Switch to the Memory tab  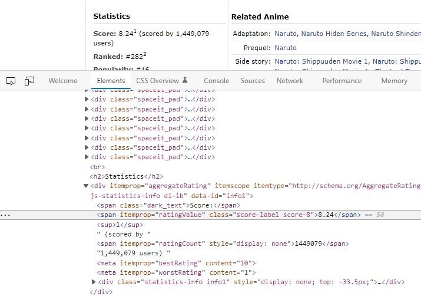click(394, 81)
